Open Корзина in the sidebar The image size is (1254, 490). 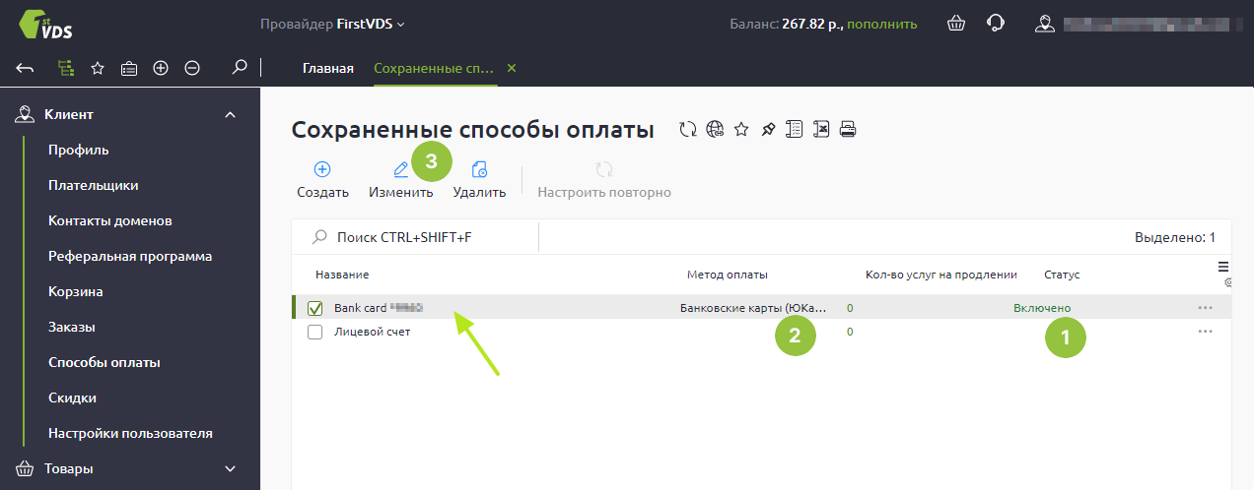[76, 291]
